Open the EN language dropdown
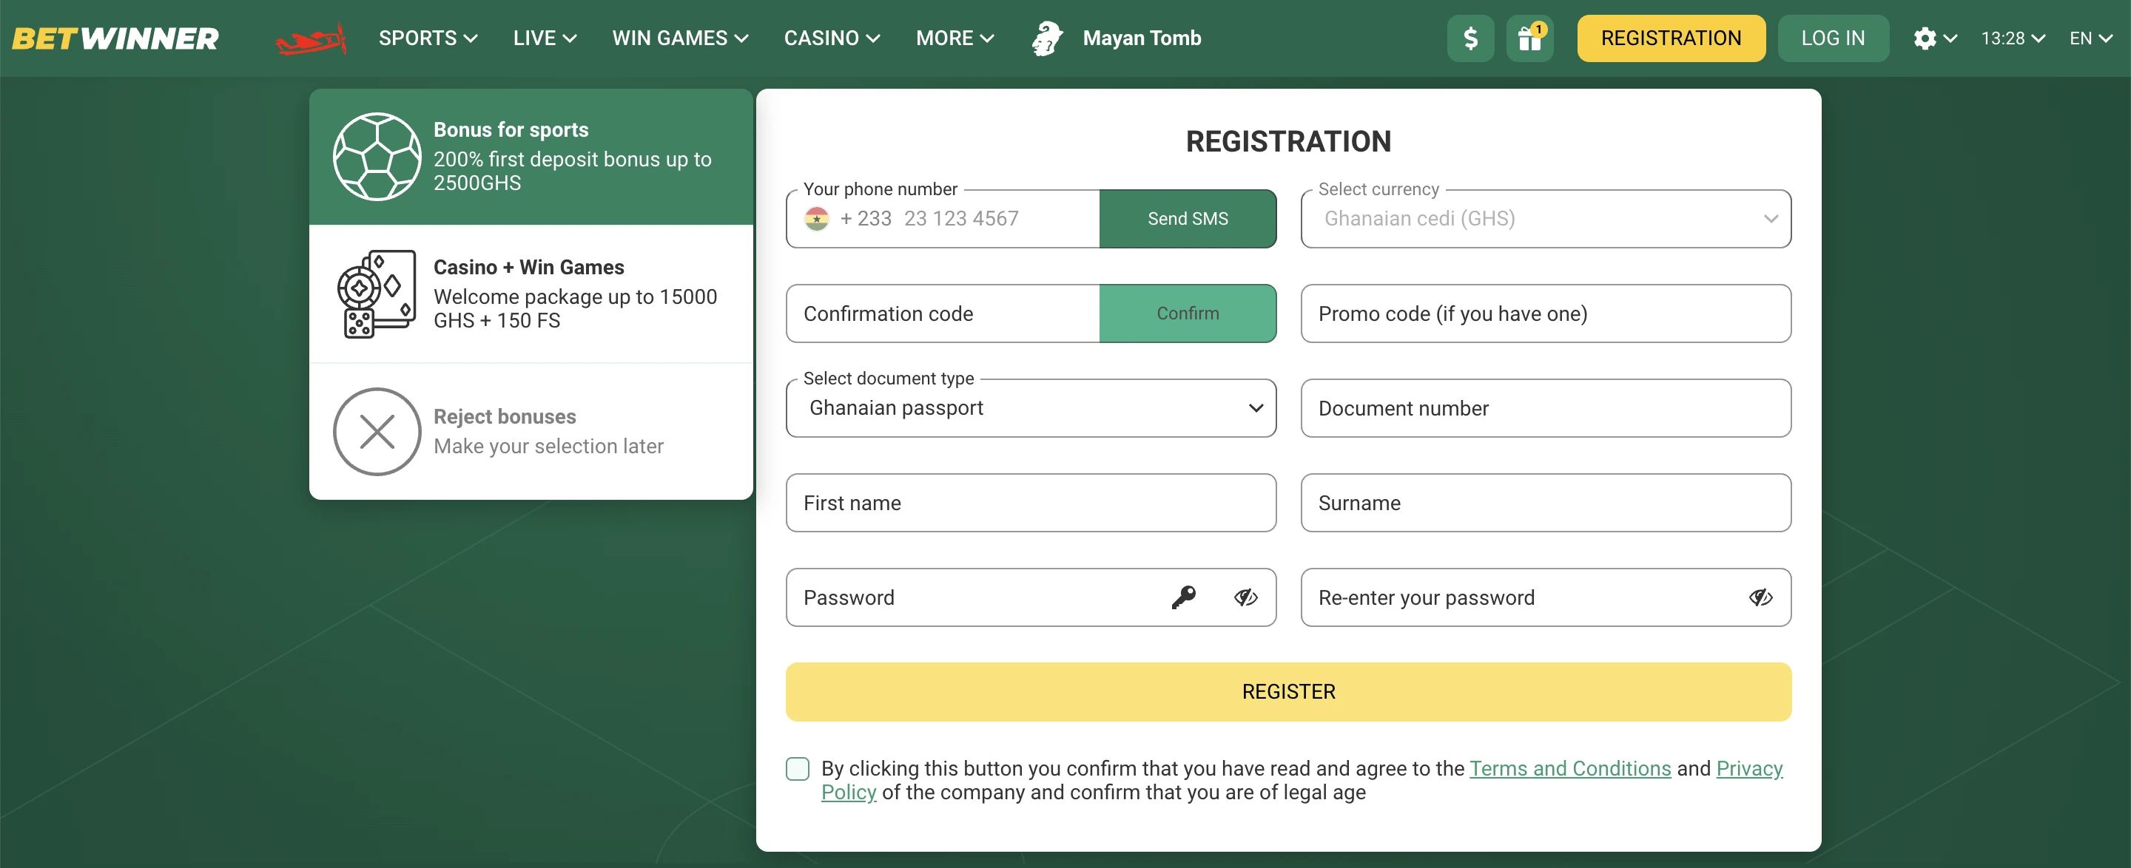This screenshot has height=868, width=2131. [2090, 38]
